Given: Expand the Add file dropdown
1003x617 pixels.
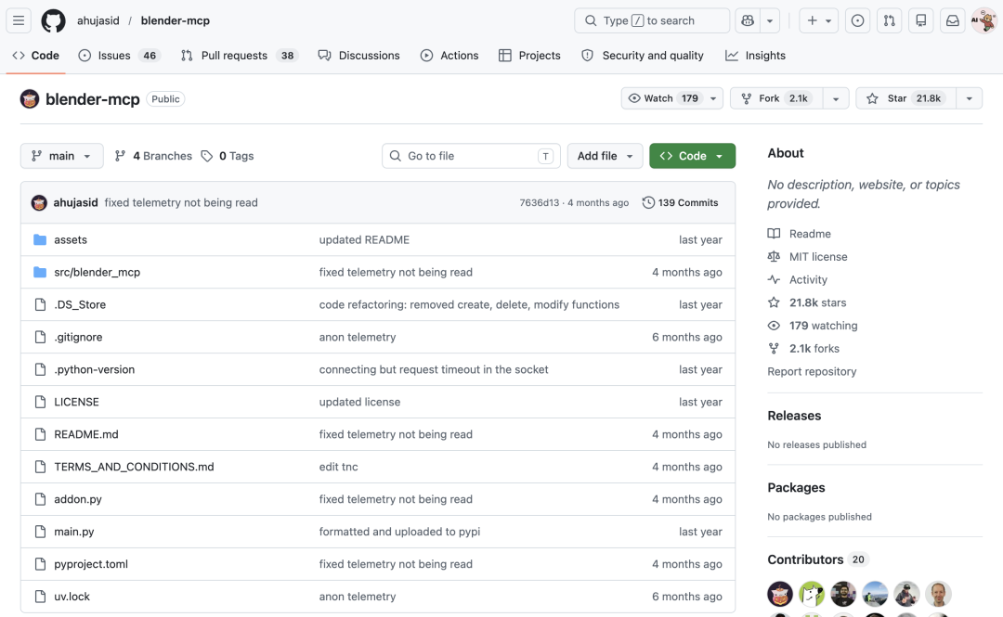Looking at the screenshot, I should click(x=605, y=156).
